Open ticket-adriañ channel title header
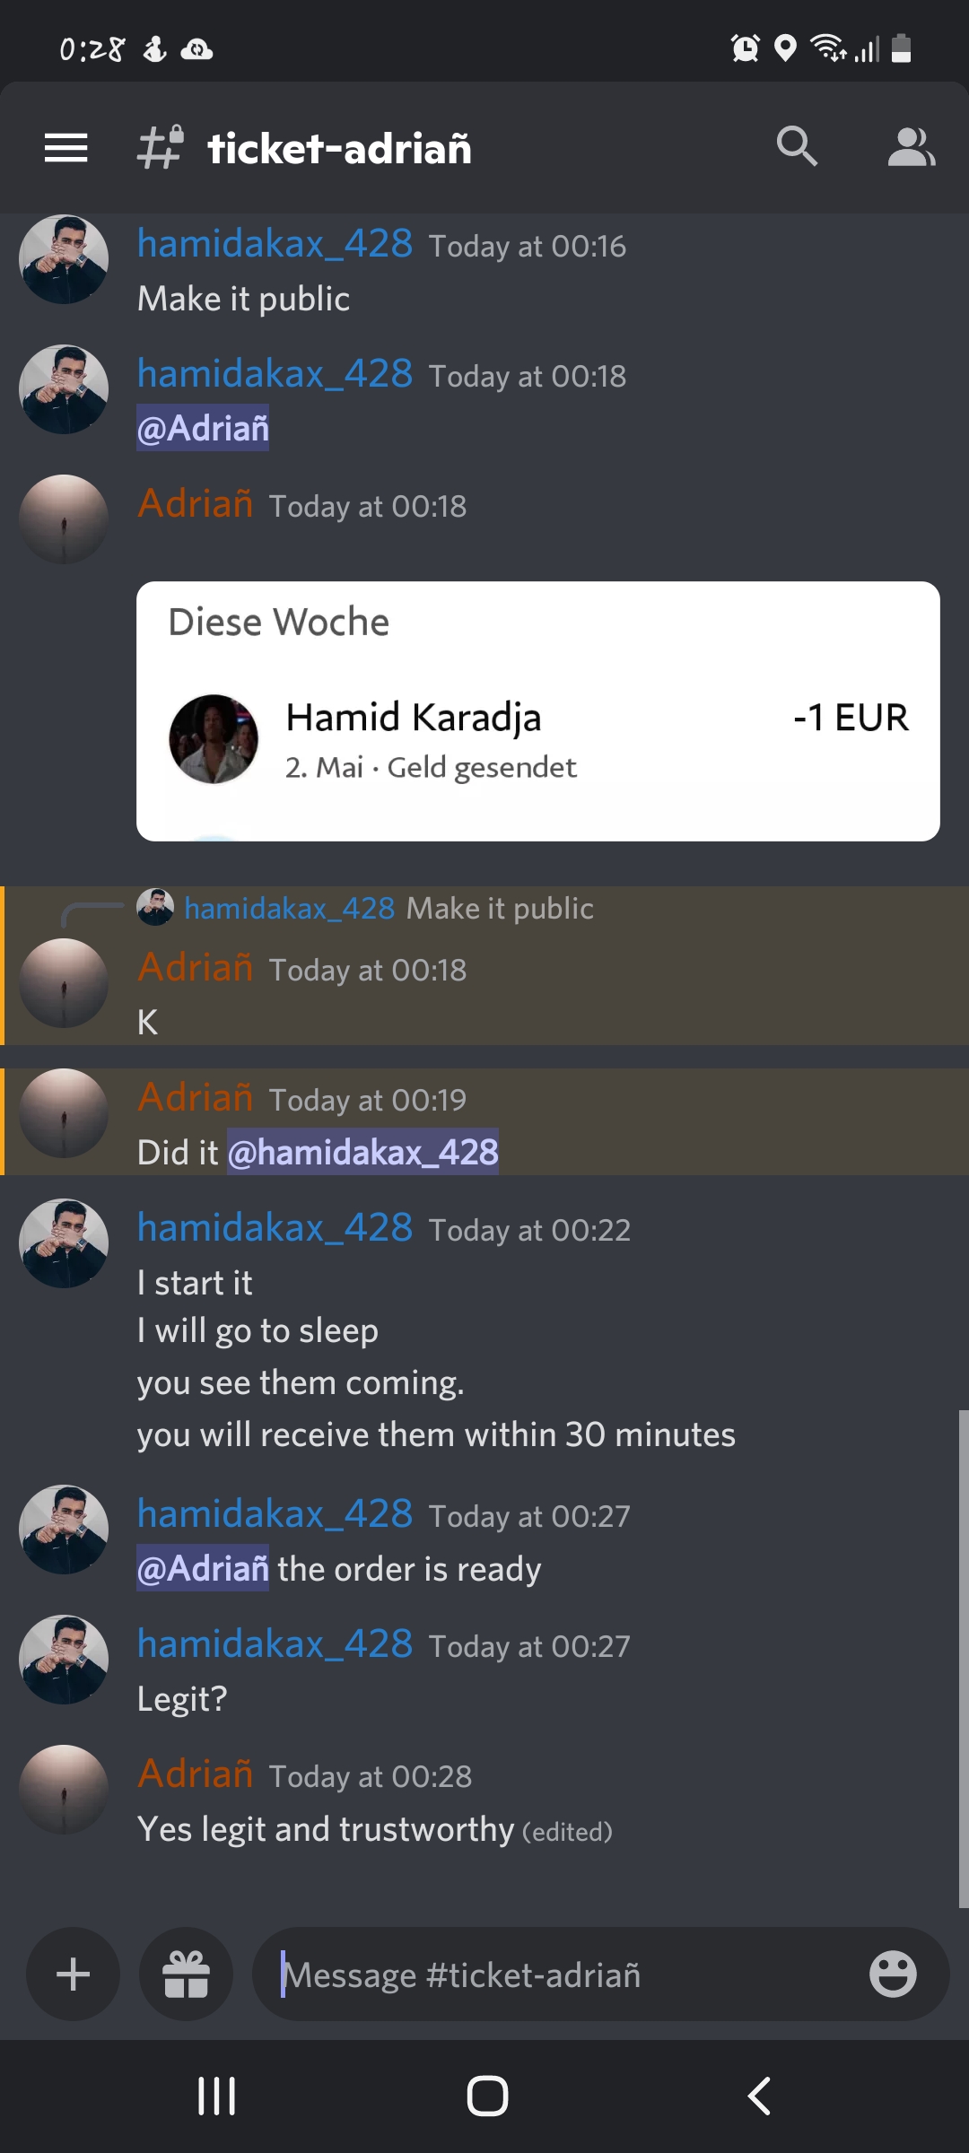This screenshot has height=2153, width=969. [x=339, y=149]
